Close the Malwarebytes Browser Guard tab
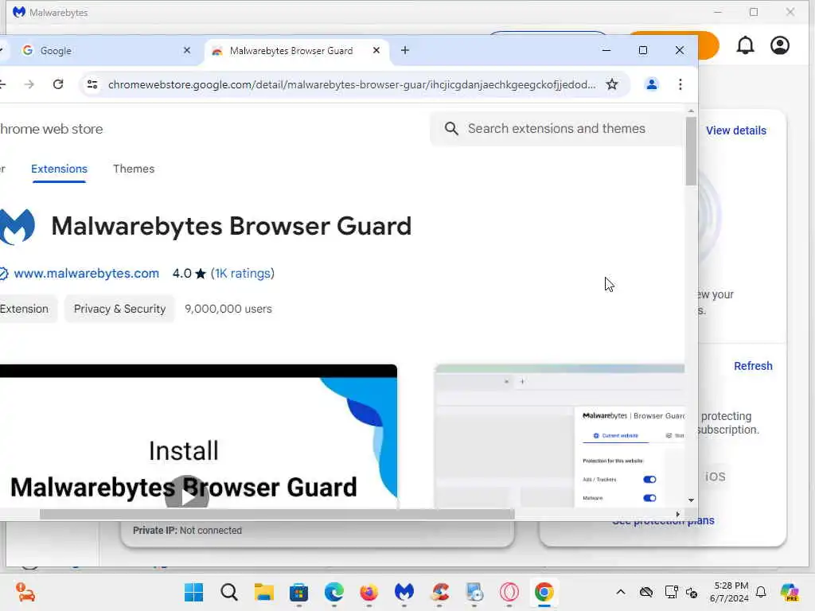The width and height of the screenshot is (815, 611). click(x=376, y=50)
